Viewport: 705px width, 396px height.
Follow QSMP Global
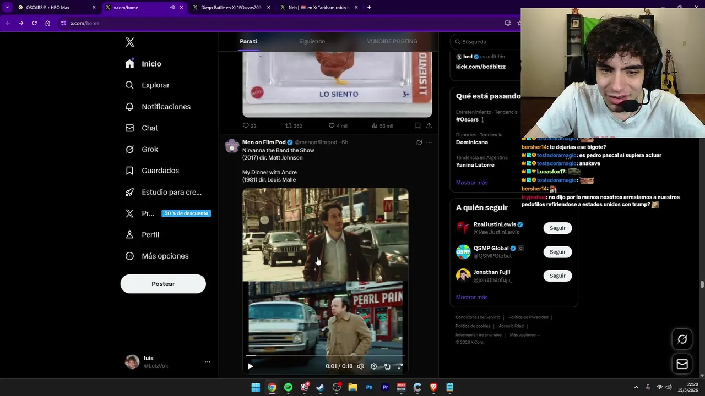pos(557,252)
